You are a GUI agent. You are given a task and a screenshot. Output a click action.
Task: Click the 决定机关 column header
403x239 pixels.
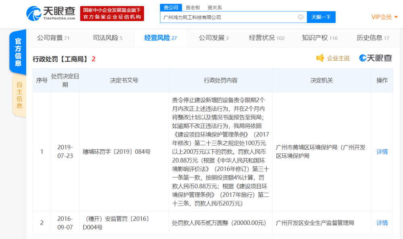pos(322,80)
